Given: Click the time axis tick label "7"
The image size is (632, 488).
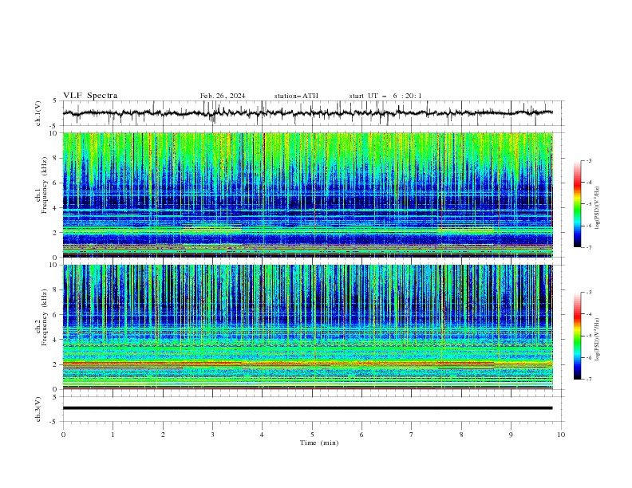Looking at the screenshot, I should pos(412,435).
